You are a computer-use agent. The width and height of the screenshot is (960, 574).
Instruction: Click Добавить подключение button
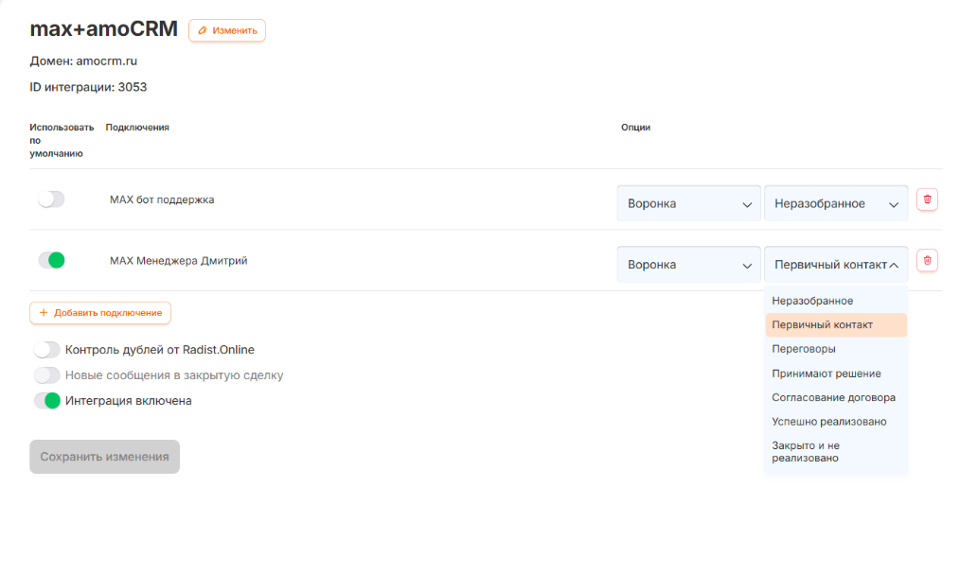(100, 313)
